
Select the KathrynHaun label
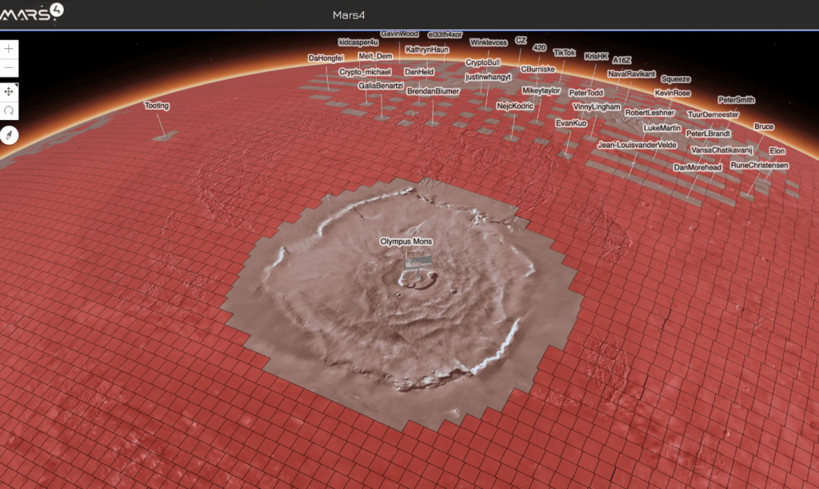pos(427,50)
